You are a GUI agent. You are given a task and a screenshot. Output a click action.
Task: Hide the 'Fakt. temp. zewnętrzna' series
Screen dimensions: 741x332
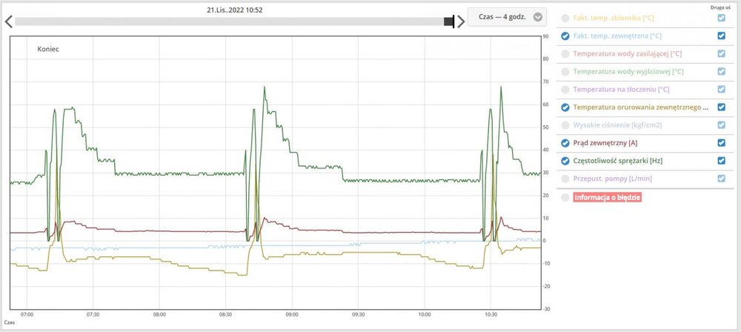coord(566,36)
